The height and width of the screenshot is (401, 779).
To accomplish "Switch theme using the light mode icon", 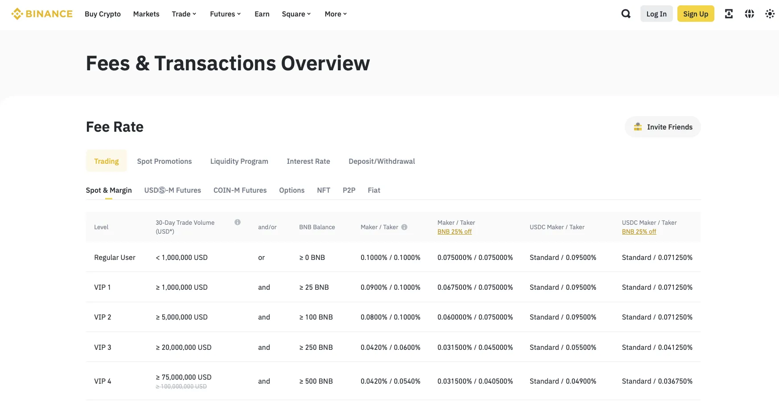I will point(770,14).
